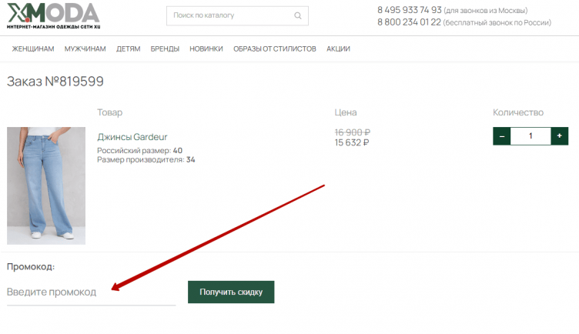Go to the АКЦИИ page

coord(338,48)
